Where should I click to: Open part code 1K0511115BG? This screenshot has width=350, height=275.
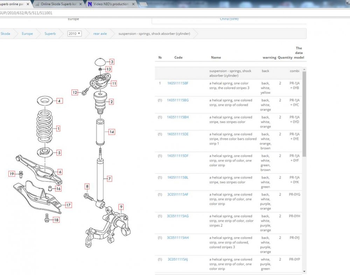coord(178,100)
